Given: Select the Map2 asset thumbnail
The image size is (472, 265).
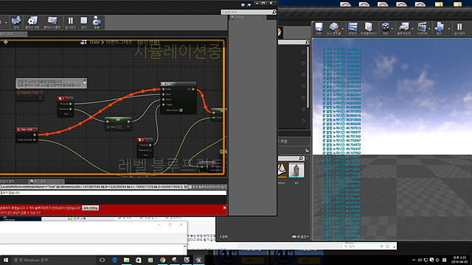Looking at the screenshot, I should click(x=282, y=170).
